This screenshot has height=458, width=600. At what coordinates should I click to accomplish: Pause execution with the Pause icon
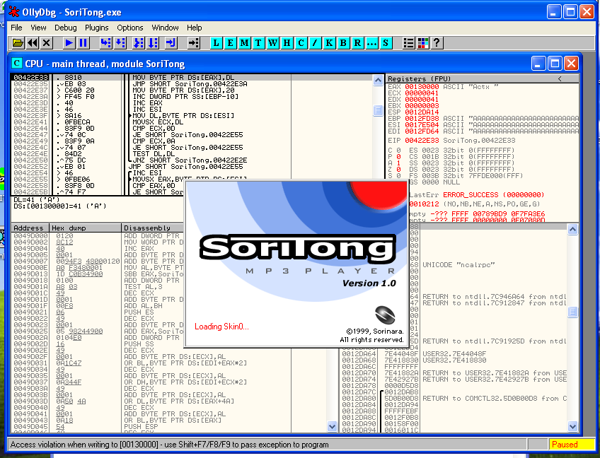[83, 42]
